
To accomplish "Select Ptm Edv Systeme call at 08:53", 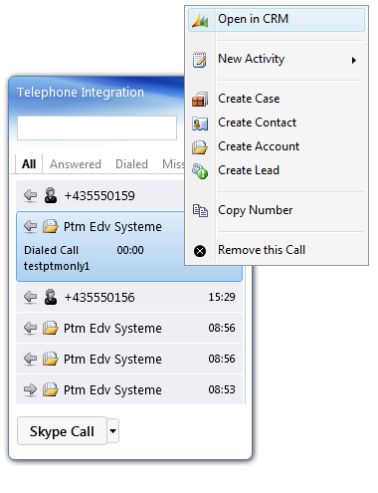I will 129,389.
